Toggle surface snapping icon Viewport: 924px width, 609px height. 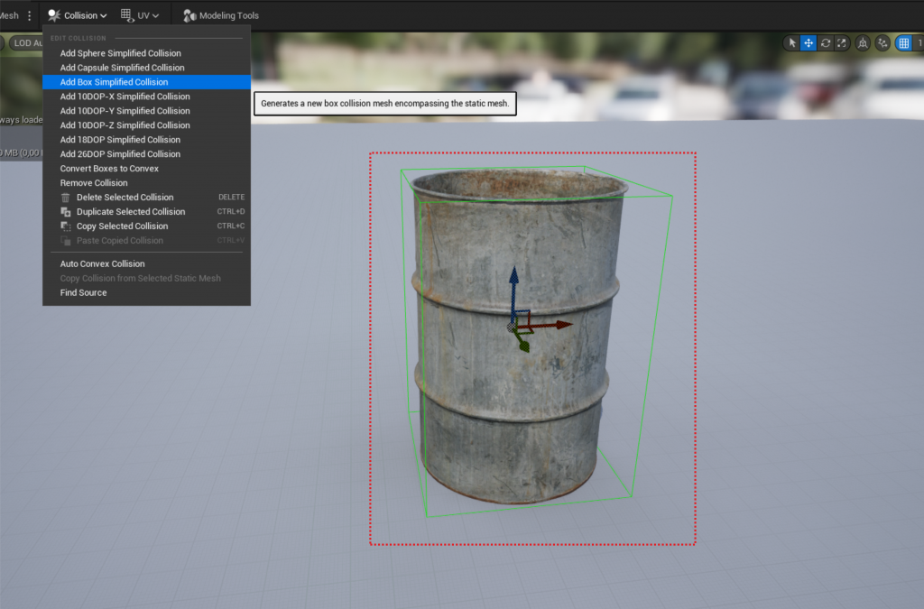coord(882,43)
